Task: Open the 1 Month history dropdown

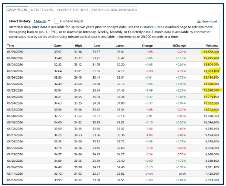Action: point(40,21)
